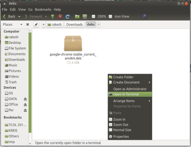Go Back in folder history
Viewport: 191px width, 147px height.
click(x=9, y=17)
